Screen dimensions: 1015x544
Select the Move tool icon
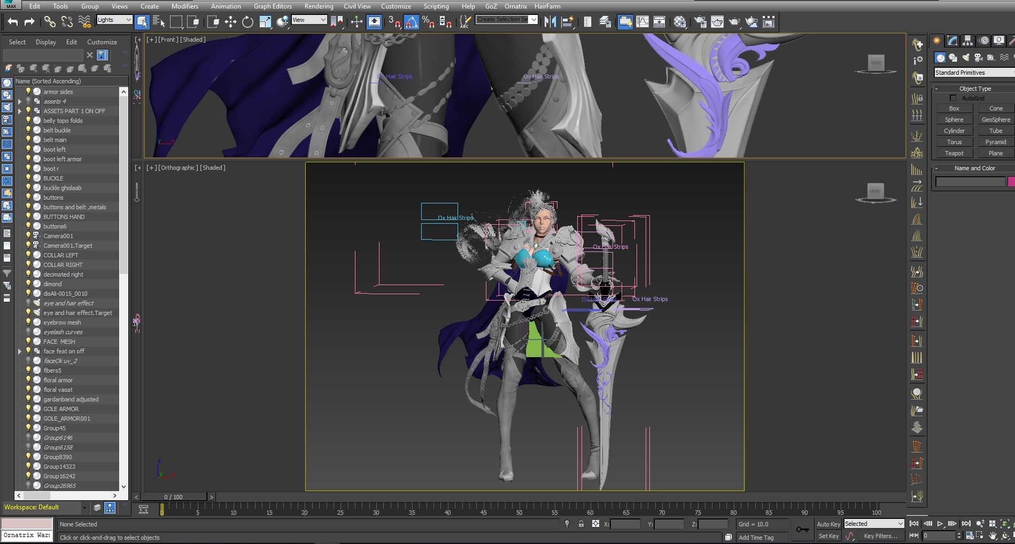230,22
